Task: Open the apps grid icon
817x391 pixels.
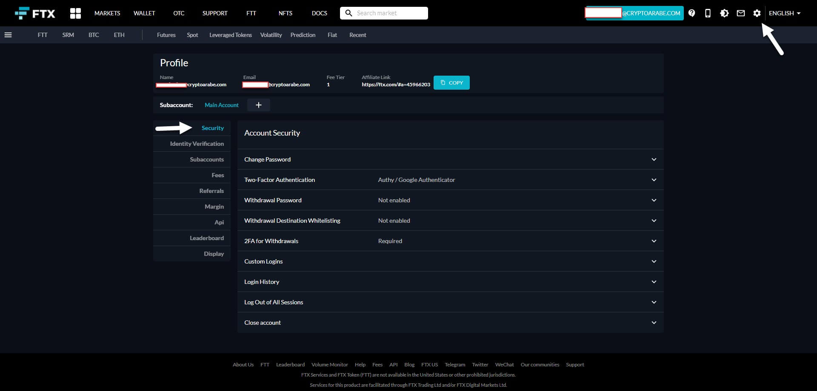Action: pyautogui.click(x=75, y=13)
